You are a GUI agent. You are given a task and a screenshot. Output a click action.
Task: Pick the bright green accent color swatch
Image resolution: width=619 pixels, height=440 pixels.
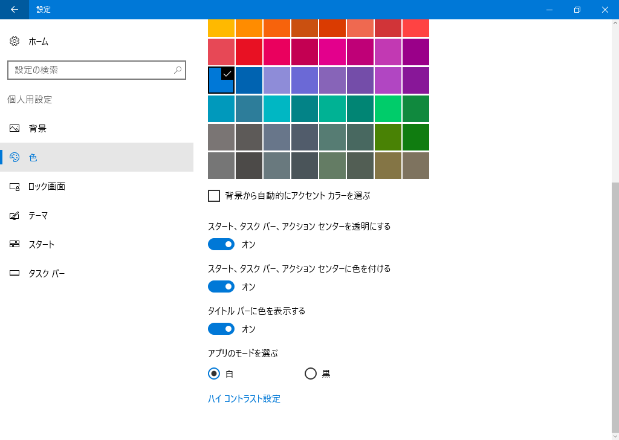coord(388,109)
